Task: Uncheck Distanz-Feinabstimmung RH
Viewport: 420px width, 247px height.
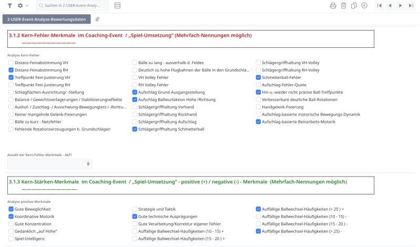Action: [11, 70]
